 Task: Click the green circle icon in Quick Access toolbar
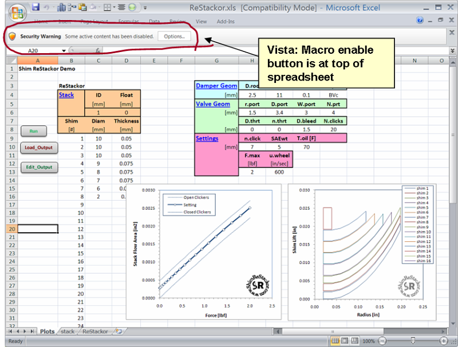pos(132,7)
